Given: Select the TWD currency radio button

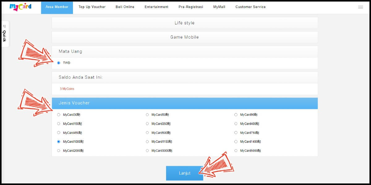Looking at the screenshot, I should tap(59, 63).
